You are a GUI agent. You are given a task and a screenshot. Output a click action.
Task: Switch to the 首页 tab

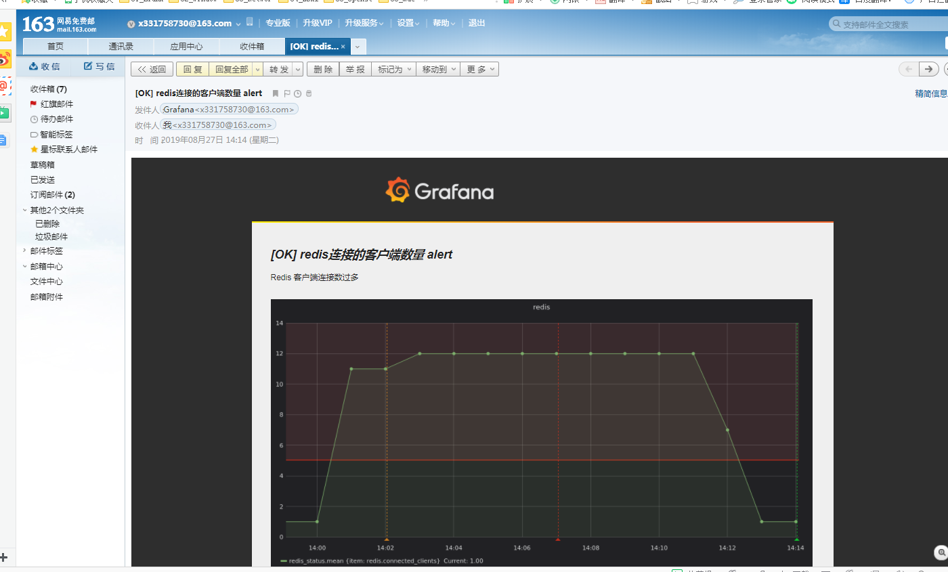click(x=56, y=47)
